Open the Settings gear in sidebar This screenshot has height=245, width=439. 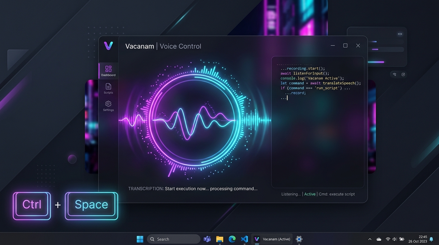tap(108, 106)
